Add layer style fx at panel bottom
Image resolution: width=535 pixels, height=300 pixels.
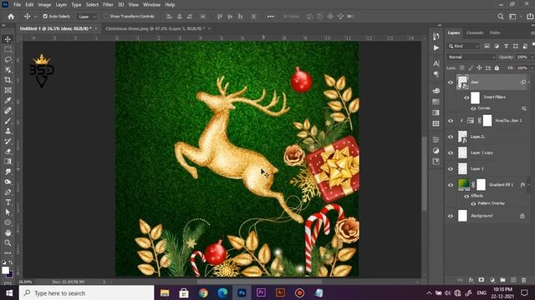[471, 280]
